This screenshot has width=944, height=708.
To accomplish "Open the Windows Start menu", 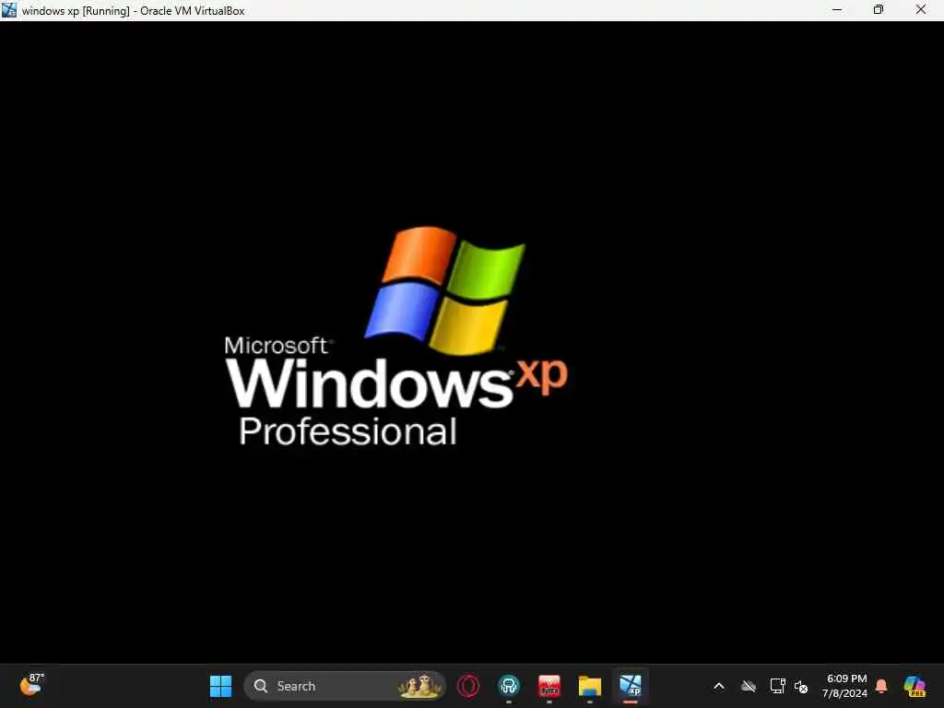I will [220, 686].
